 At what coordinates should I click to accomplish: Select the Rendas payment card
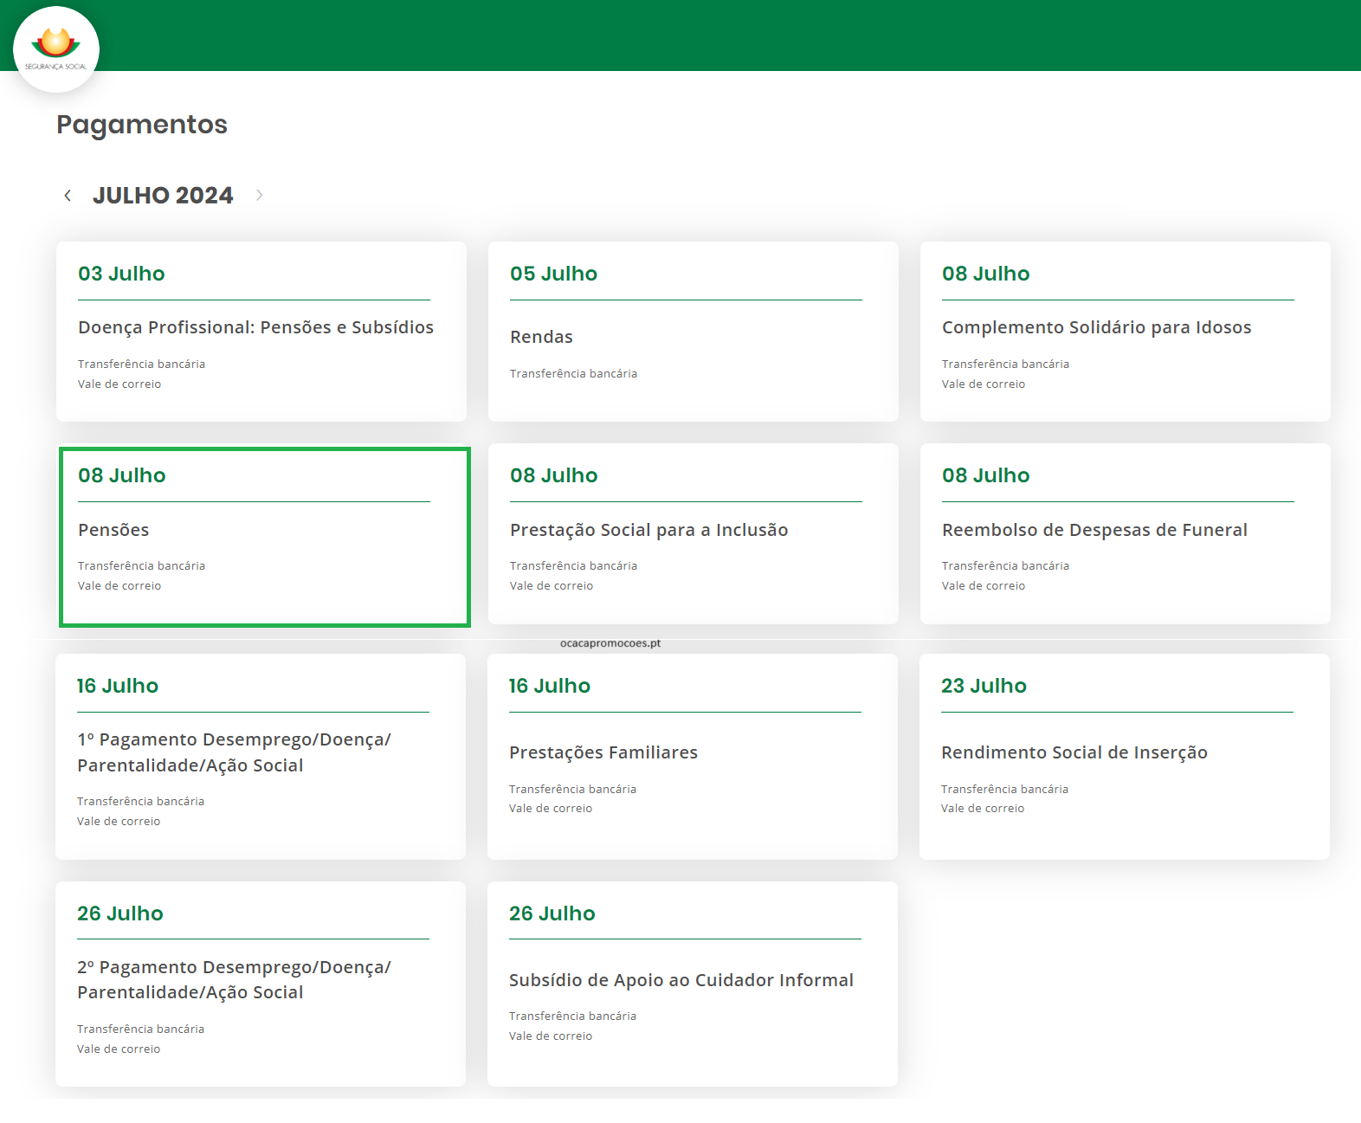pyautogui.click(x=541, y=338)
